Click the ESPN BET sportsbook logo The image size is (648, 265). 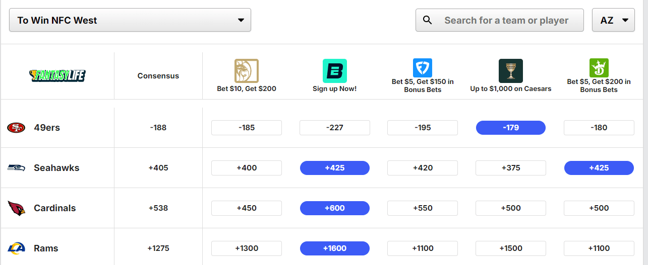point(335,71)
